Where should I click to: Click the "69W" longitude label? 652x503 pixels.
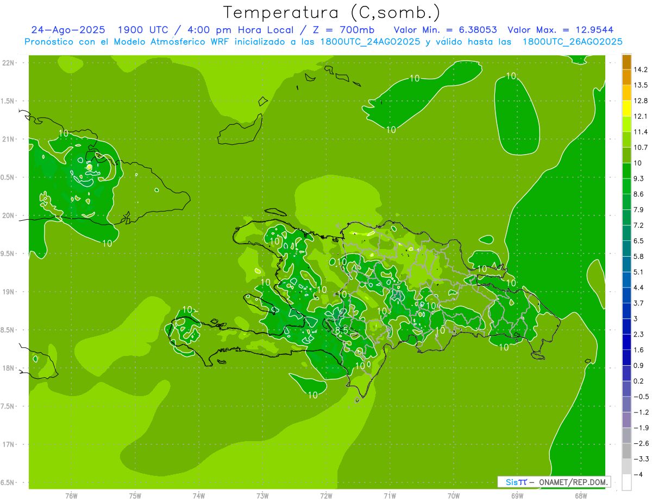(517, 496)
